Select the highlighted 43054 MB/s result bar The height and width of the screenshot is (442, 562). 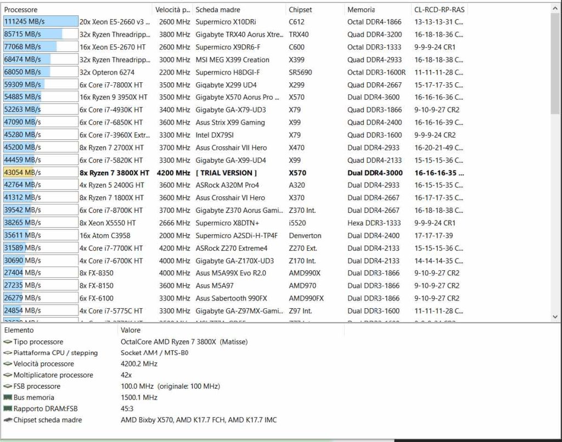pos(41,173)
